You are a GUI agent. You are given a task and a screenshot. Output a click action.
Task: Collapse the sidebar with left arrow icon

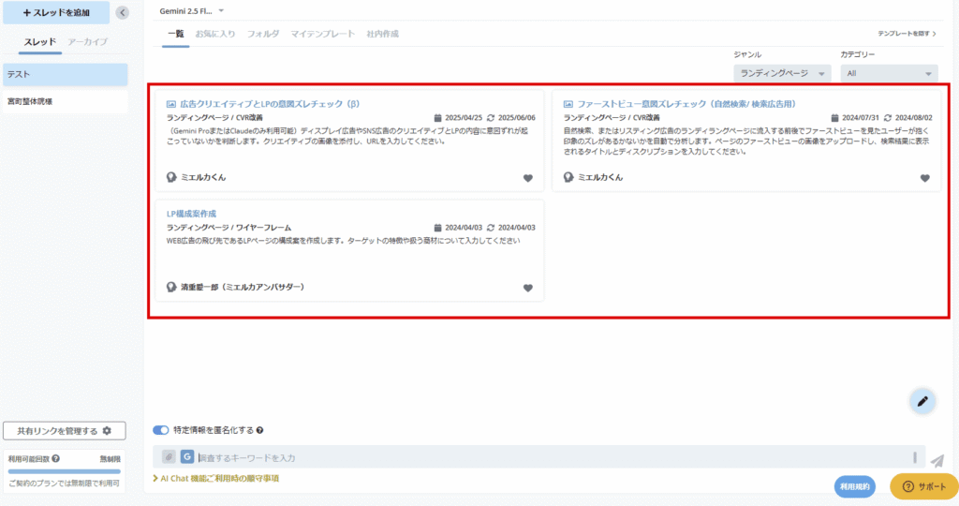pos(122,13)
